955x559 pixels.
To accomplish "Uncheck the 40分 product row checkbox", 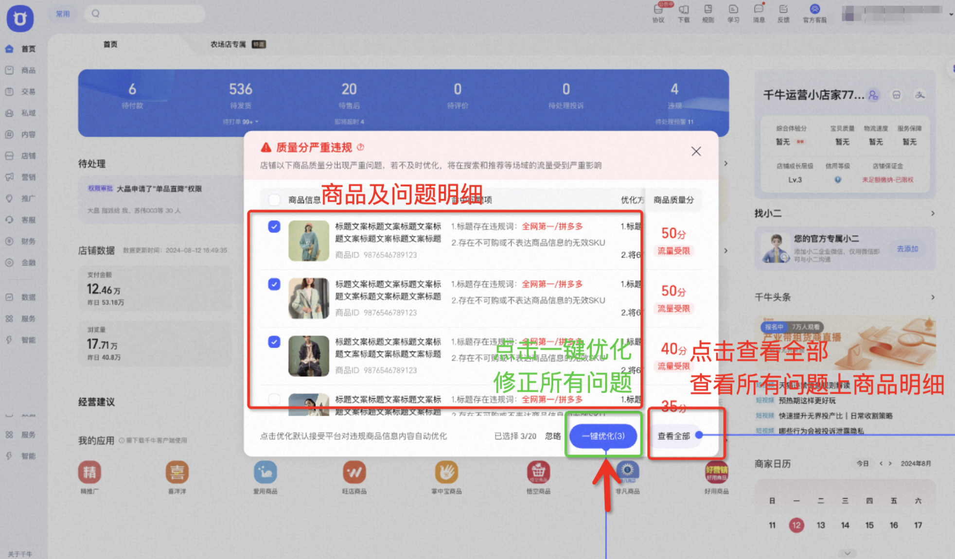I will 274,342.
